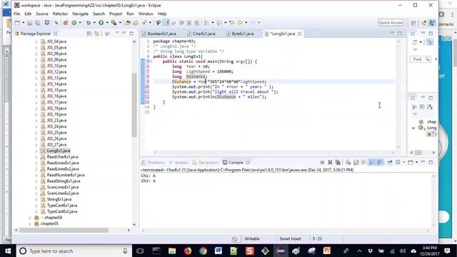Open Chrome from the Windows taskbar
Image resolution: width=457 pixels, height=257 pixels.
(203, 251)
